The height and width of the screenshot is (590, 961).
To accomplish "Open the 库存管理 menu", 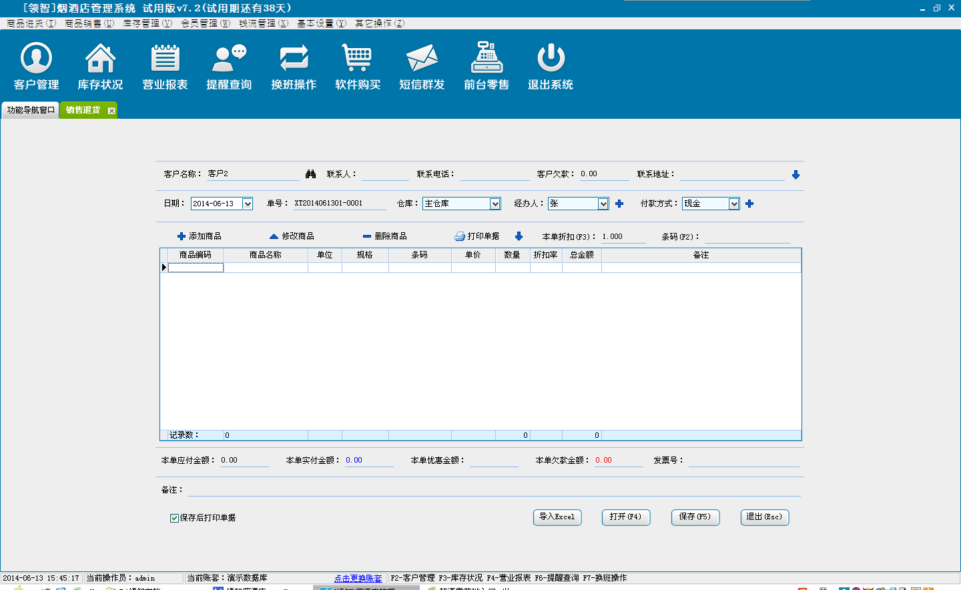I will coord(147,23).
